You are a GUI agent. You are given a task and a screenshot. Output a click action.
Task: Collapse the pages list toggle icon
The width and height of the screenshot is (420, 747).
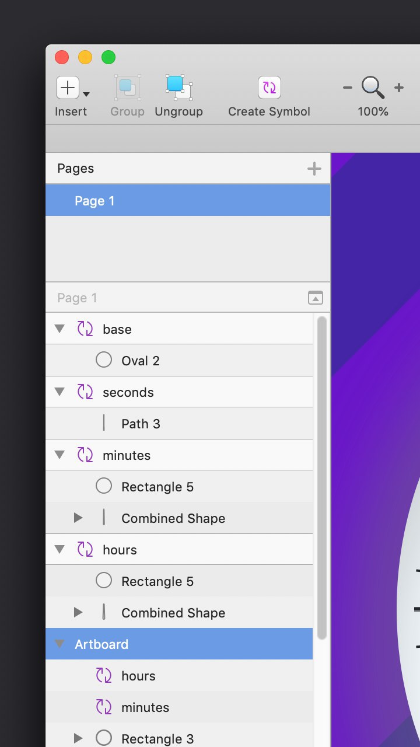coord(315,298)
